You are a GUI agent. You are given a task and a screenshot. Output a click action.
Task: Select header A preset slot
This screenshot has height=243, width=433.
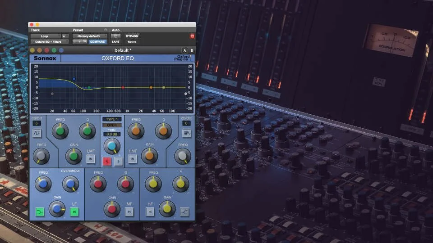(185, 50)
